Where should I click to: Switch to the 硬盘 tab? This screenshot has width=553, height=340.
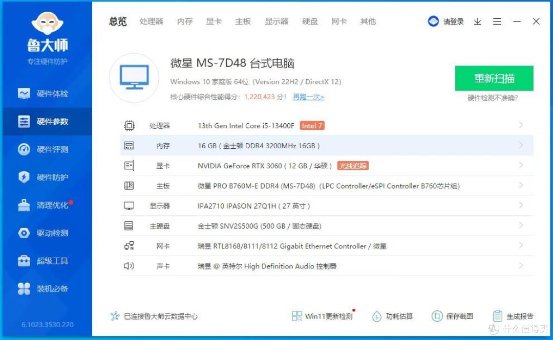[310, 21]
